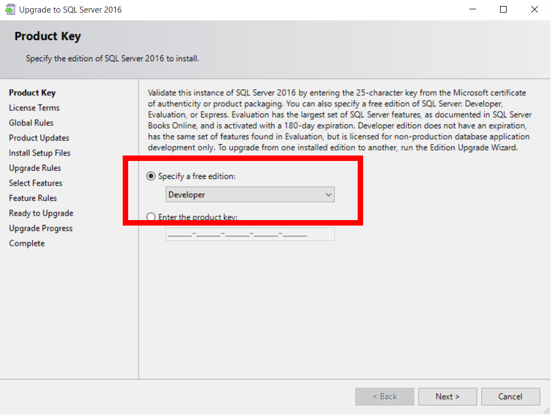Close the Upgrade to SQL Server 2016 window
Viewport: 551px width, 415px height.
[x=535, y=10]
